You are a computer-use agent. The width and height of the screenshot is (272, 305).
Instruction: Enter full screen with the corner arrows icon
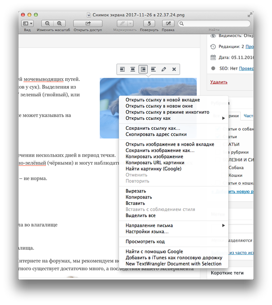click(250, 15)
